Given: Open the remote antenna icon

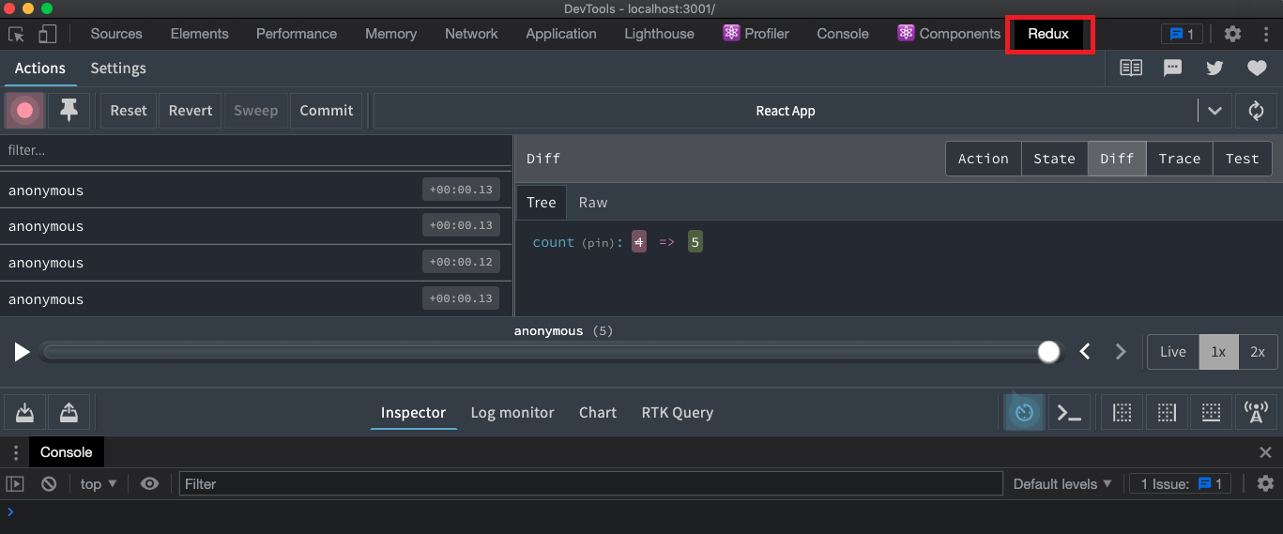Looking at the screenshot, I should pyautogui.click(x=1256, y=413).
